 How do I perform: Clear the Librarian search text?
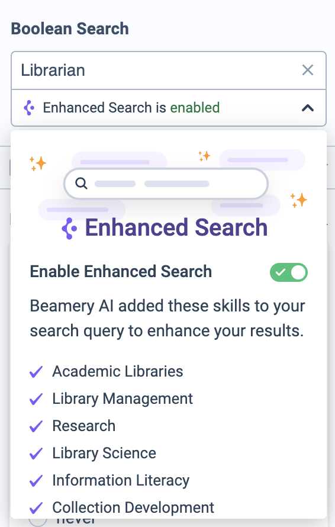click(307, 70)
